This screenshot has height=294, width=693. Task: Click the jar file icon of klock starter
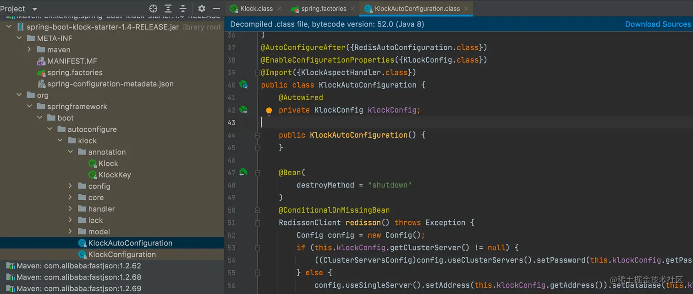click(x=20, y=27)
